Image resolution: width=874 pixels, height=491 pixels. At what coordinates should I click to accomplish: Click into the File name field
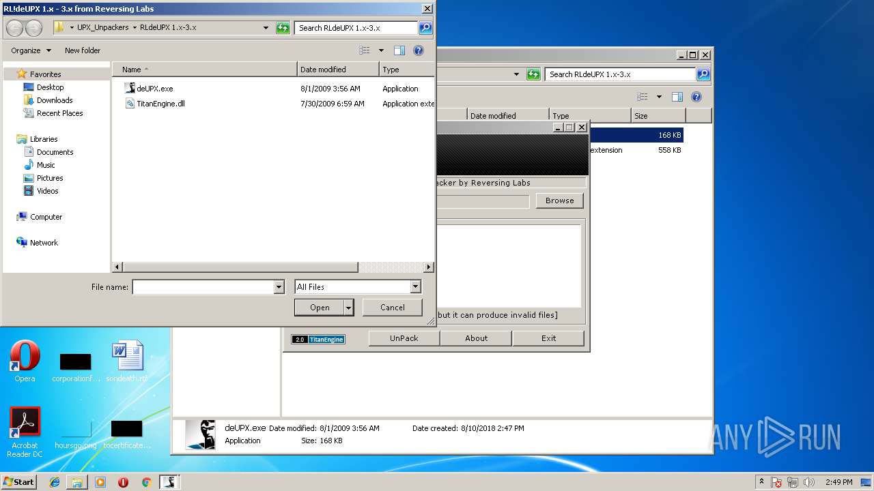point(203,287)
